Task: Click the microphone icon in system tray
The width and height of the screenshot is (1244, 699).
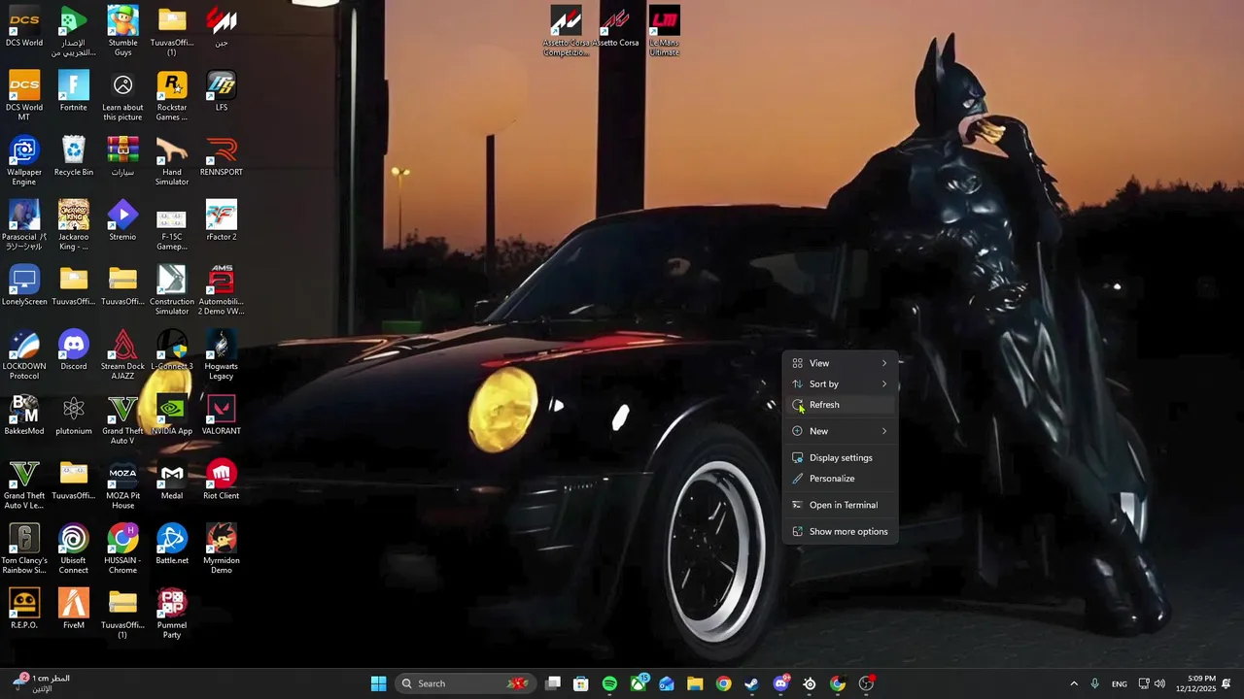Action: (1094, 683)
